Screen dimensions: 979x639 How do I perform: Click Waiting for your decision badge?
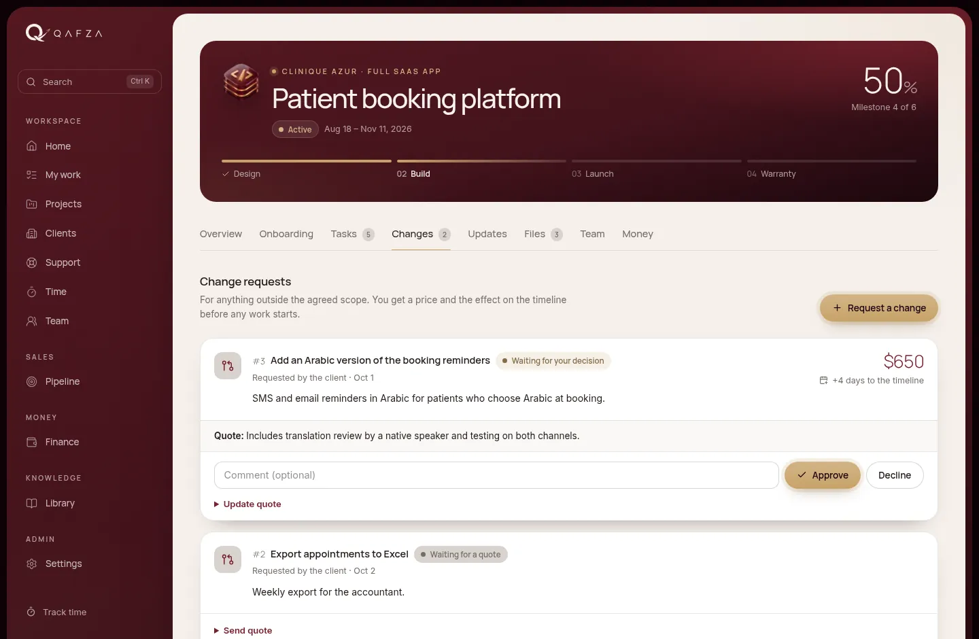pos(553,361)
